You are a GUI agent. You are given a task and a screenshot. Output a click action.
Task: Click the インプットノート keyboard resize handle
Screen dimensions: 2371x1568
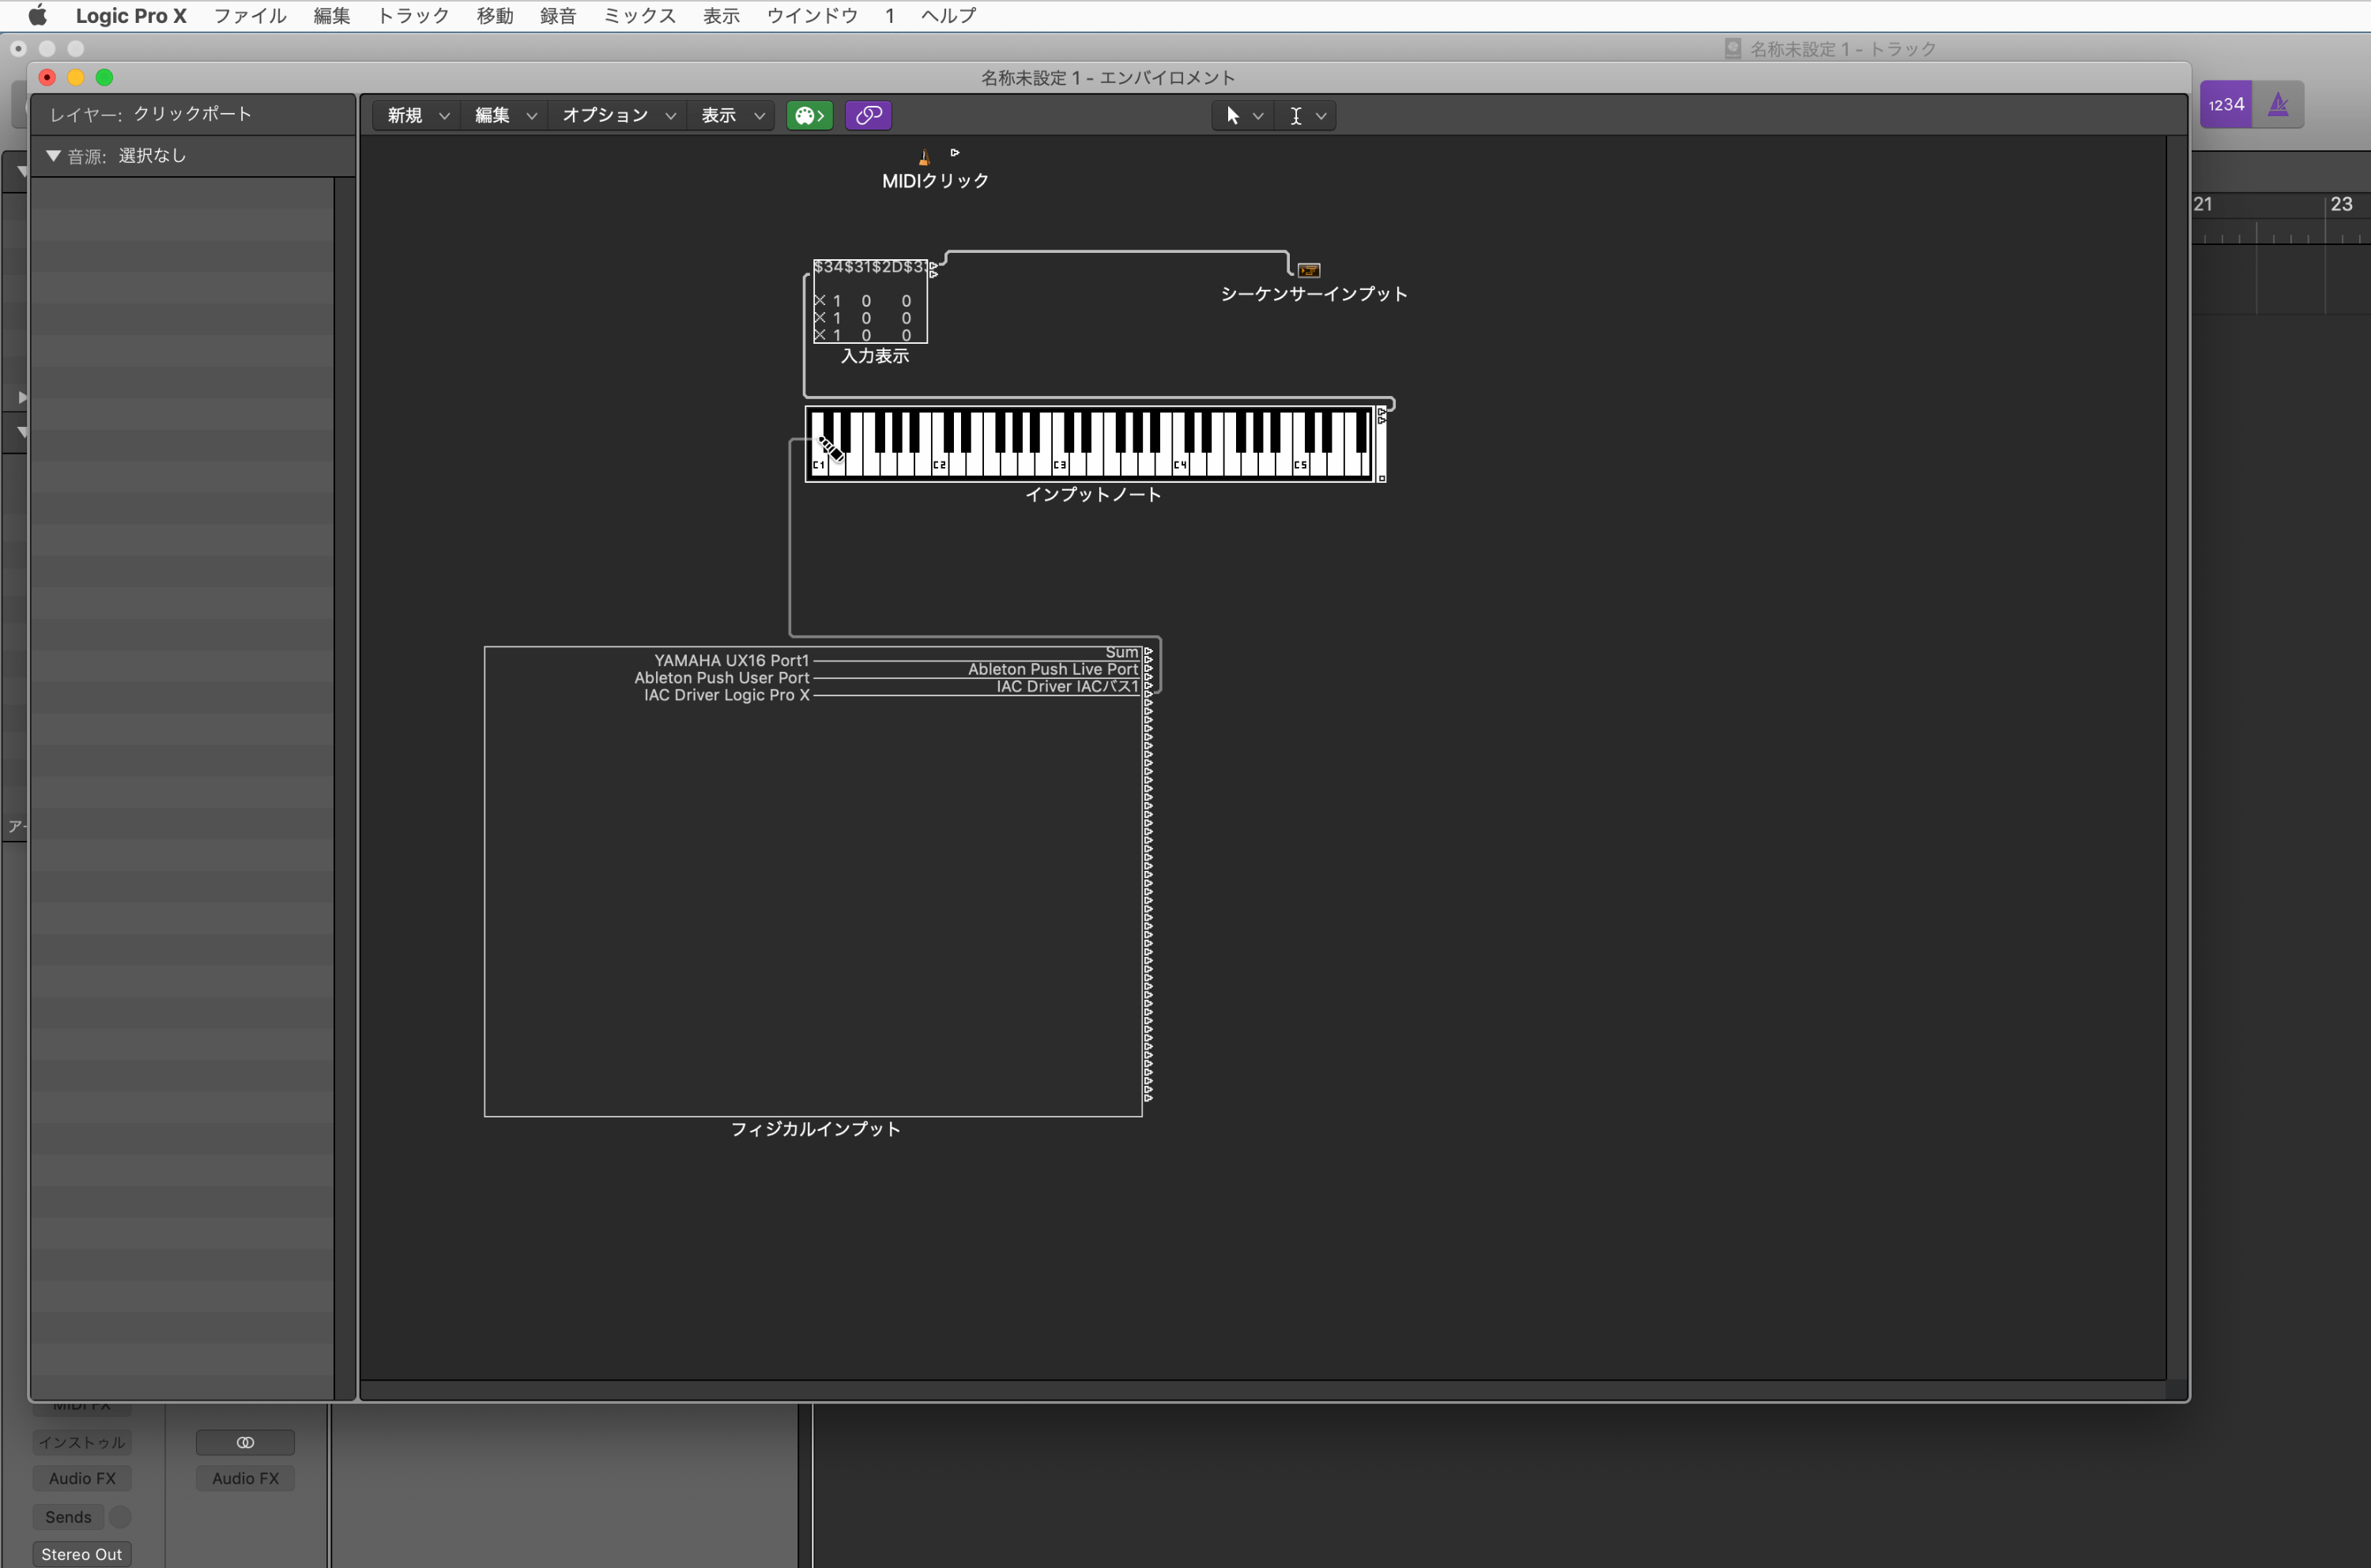tap(1382, 478)
